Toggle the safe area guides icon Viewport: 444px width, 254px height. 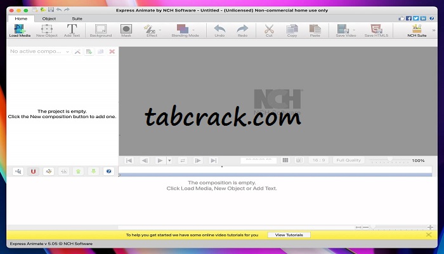[x=299, y=160]
